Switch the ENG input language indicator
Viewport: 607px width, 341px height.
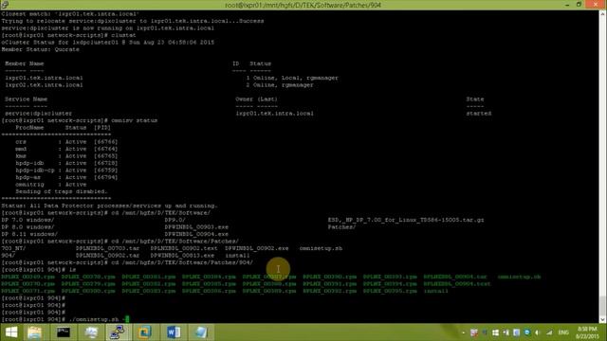point(563,332)
